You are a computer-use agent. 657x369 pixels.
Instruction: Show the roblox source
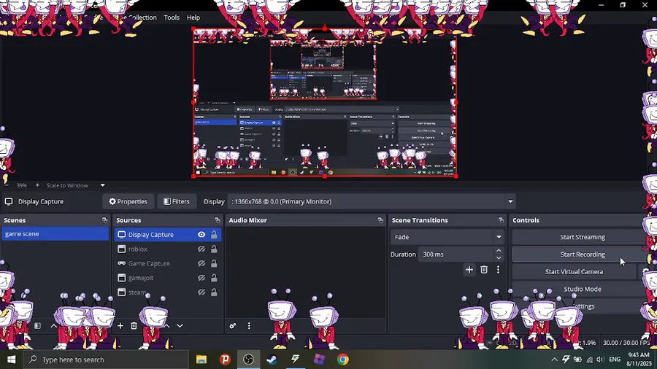click(x=201, y=249)
